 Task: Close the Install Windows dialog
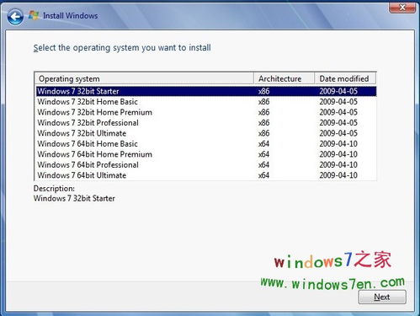coord(402,7)
